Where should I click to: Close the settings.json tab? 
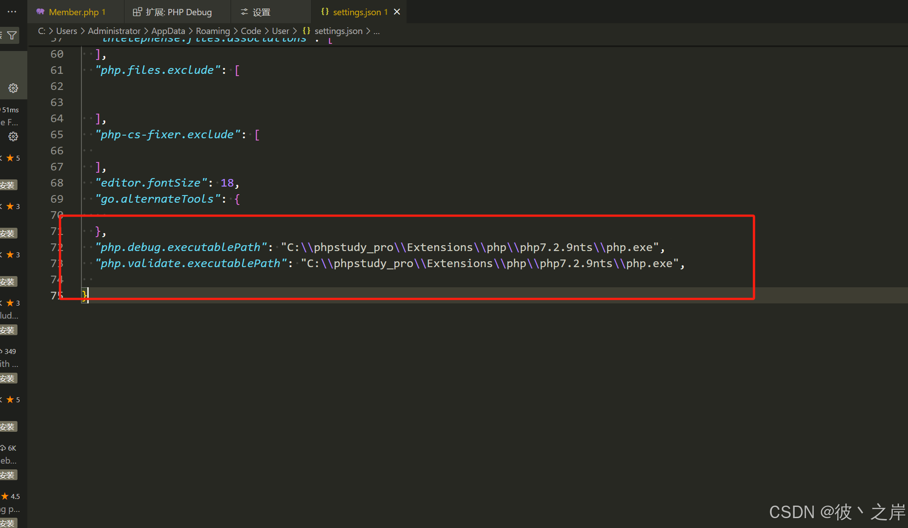pos(397,12)
